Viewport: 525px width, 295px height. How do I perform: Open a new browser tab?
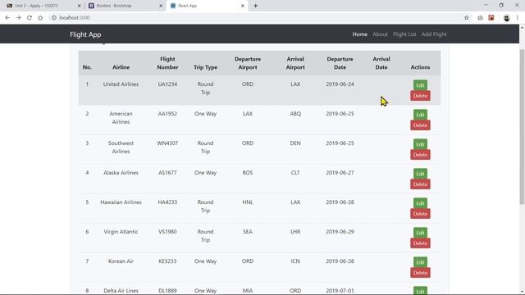(255, 6)
